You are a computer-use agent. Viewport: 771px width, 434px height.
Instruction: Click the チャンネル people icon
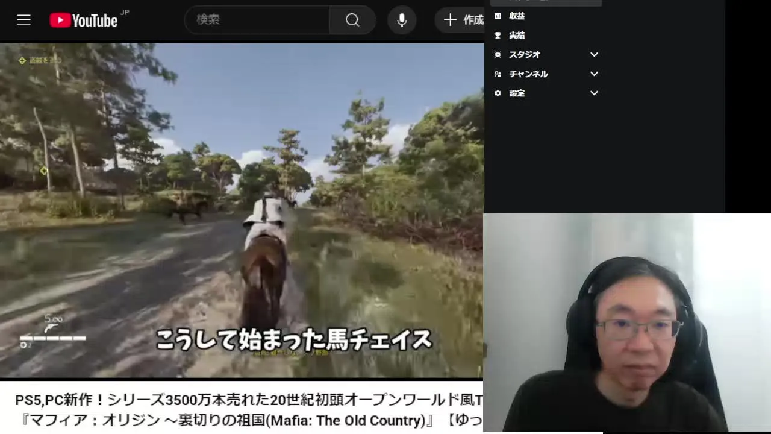[498, 74]
